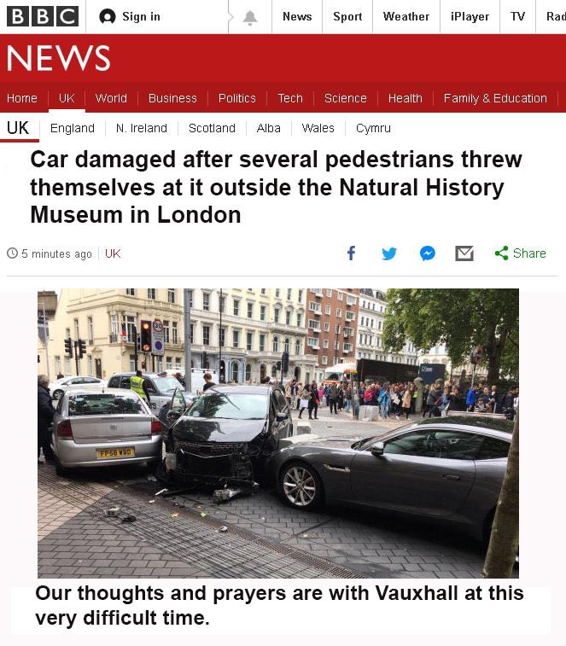Viewport: 566px width, 646px height.
Task: Select the World news tab
Action: [x=111, y=98]
